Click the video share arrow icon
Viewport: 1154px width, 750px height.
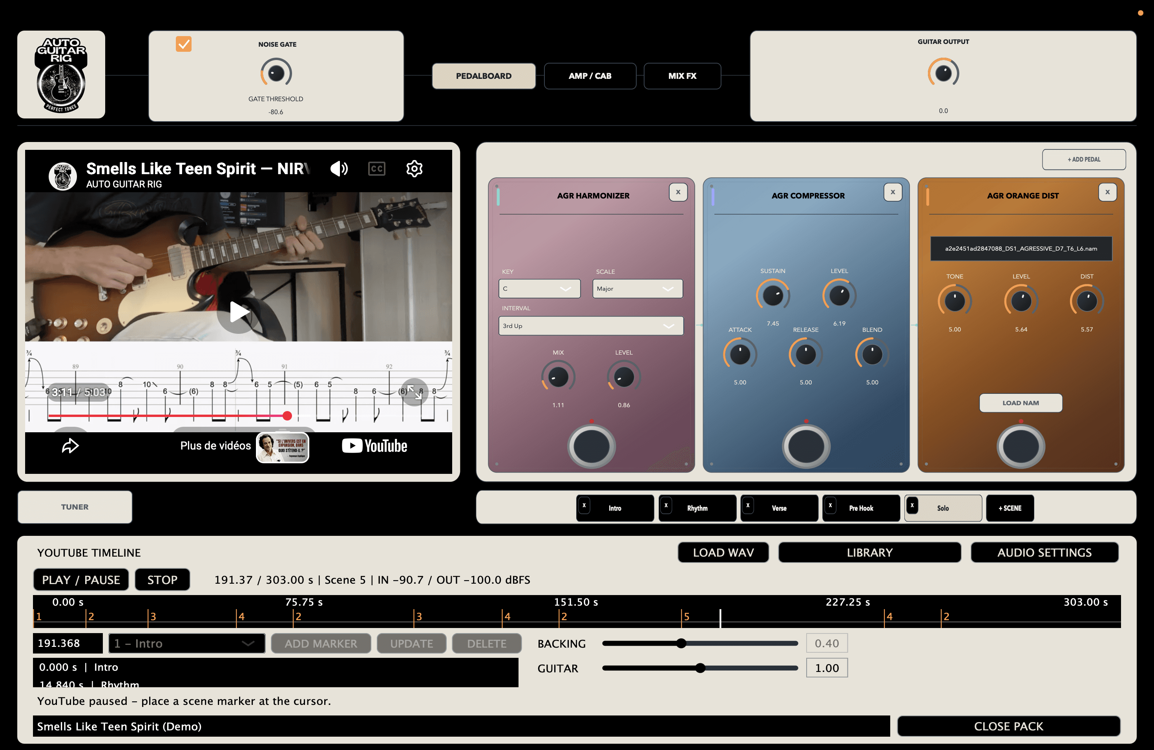(x=70, y=446)
